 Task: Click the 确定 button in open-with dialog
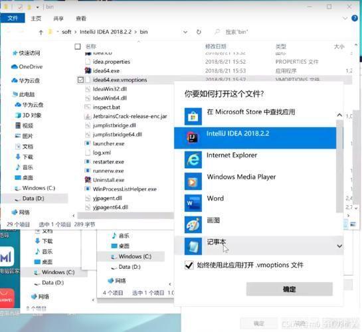point(290,289)
